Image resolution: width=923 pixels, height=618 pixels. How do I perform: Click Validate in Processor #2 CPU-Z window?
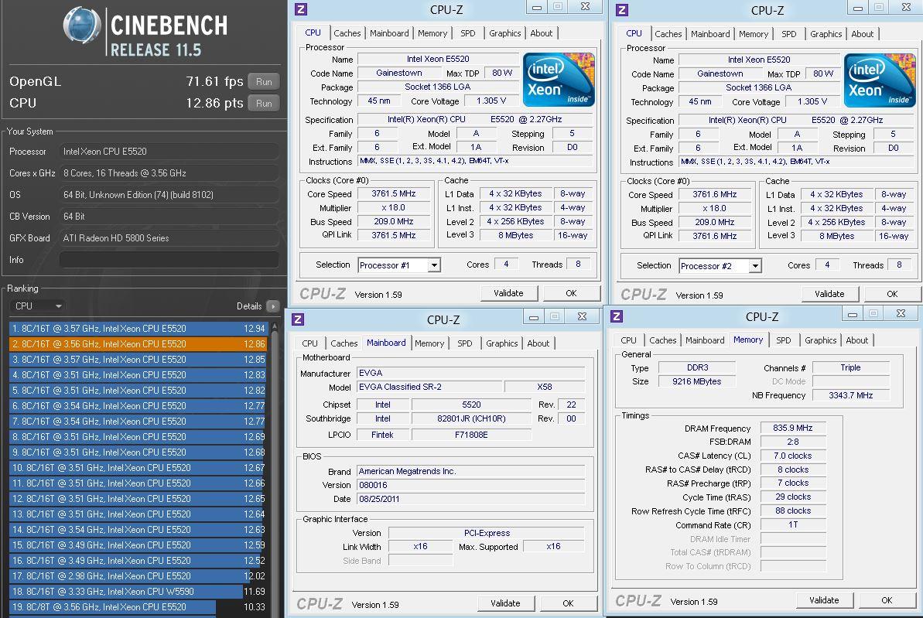pyautogui.click(x=829, y=294)
